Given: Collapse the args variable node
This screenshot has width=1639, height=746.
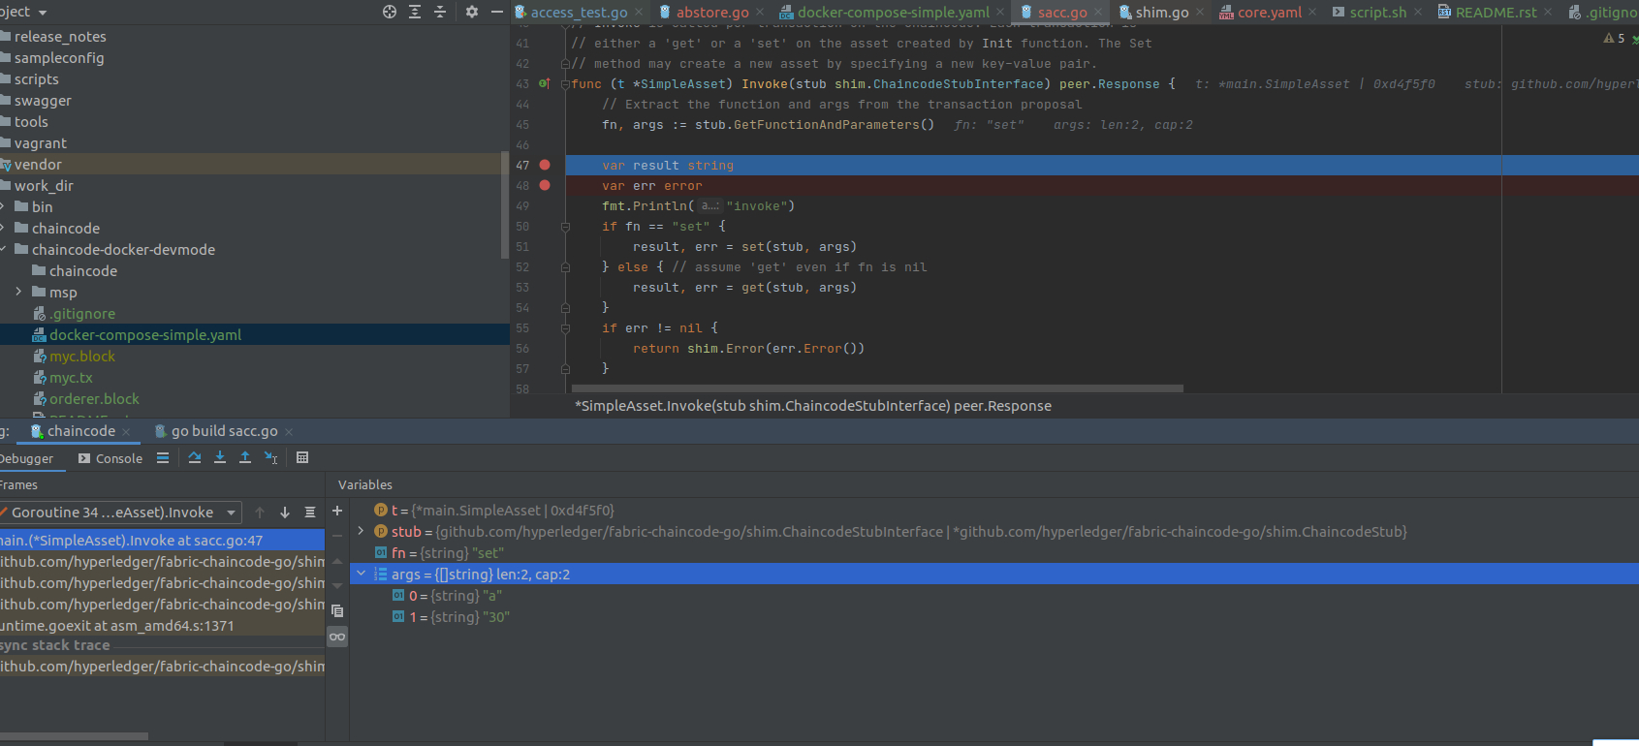Looking at the screenshot, I should [361, 574].
